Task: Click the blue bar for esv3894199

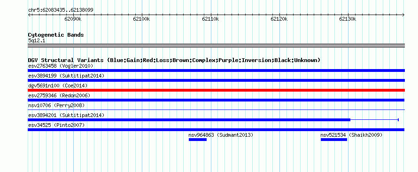Action: click(x=216, y=80)
